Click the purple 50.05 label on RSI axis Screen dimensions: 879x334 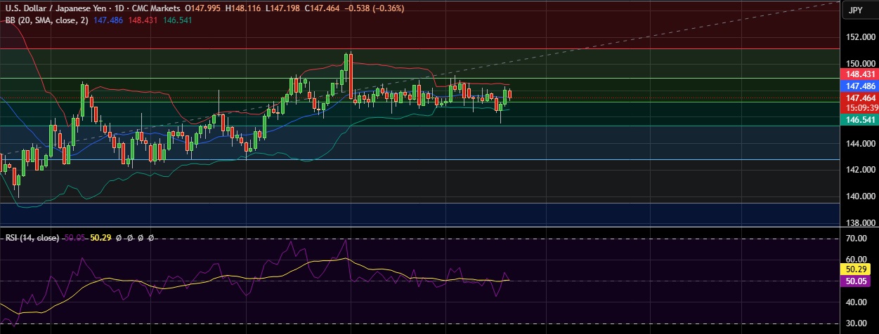coord(859,280)
